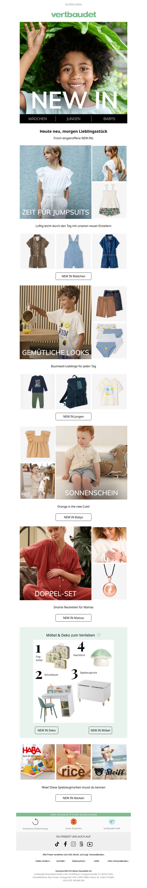Select the MÄDCHEN tab in banner
Viewport: 147px width, 888px height.
click(37, 119)
